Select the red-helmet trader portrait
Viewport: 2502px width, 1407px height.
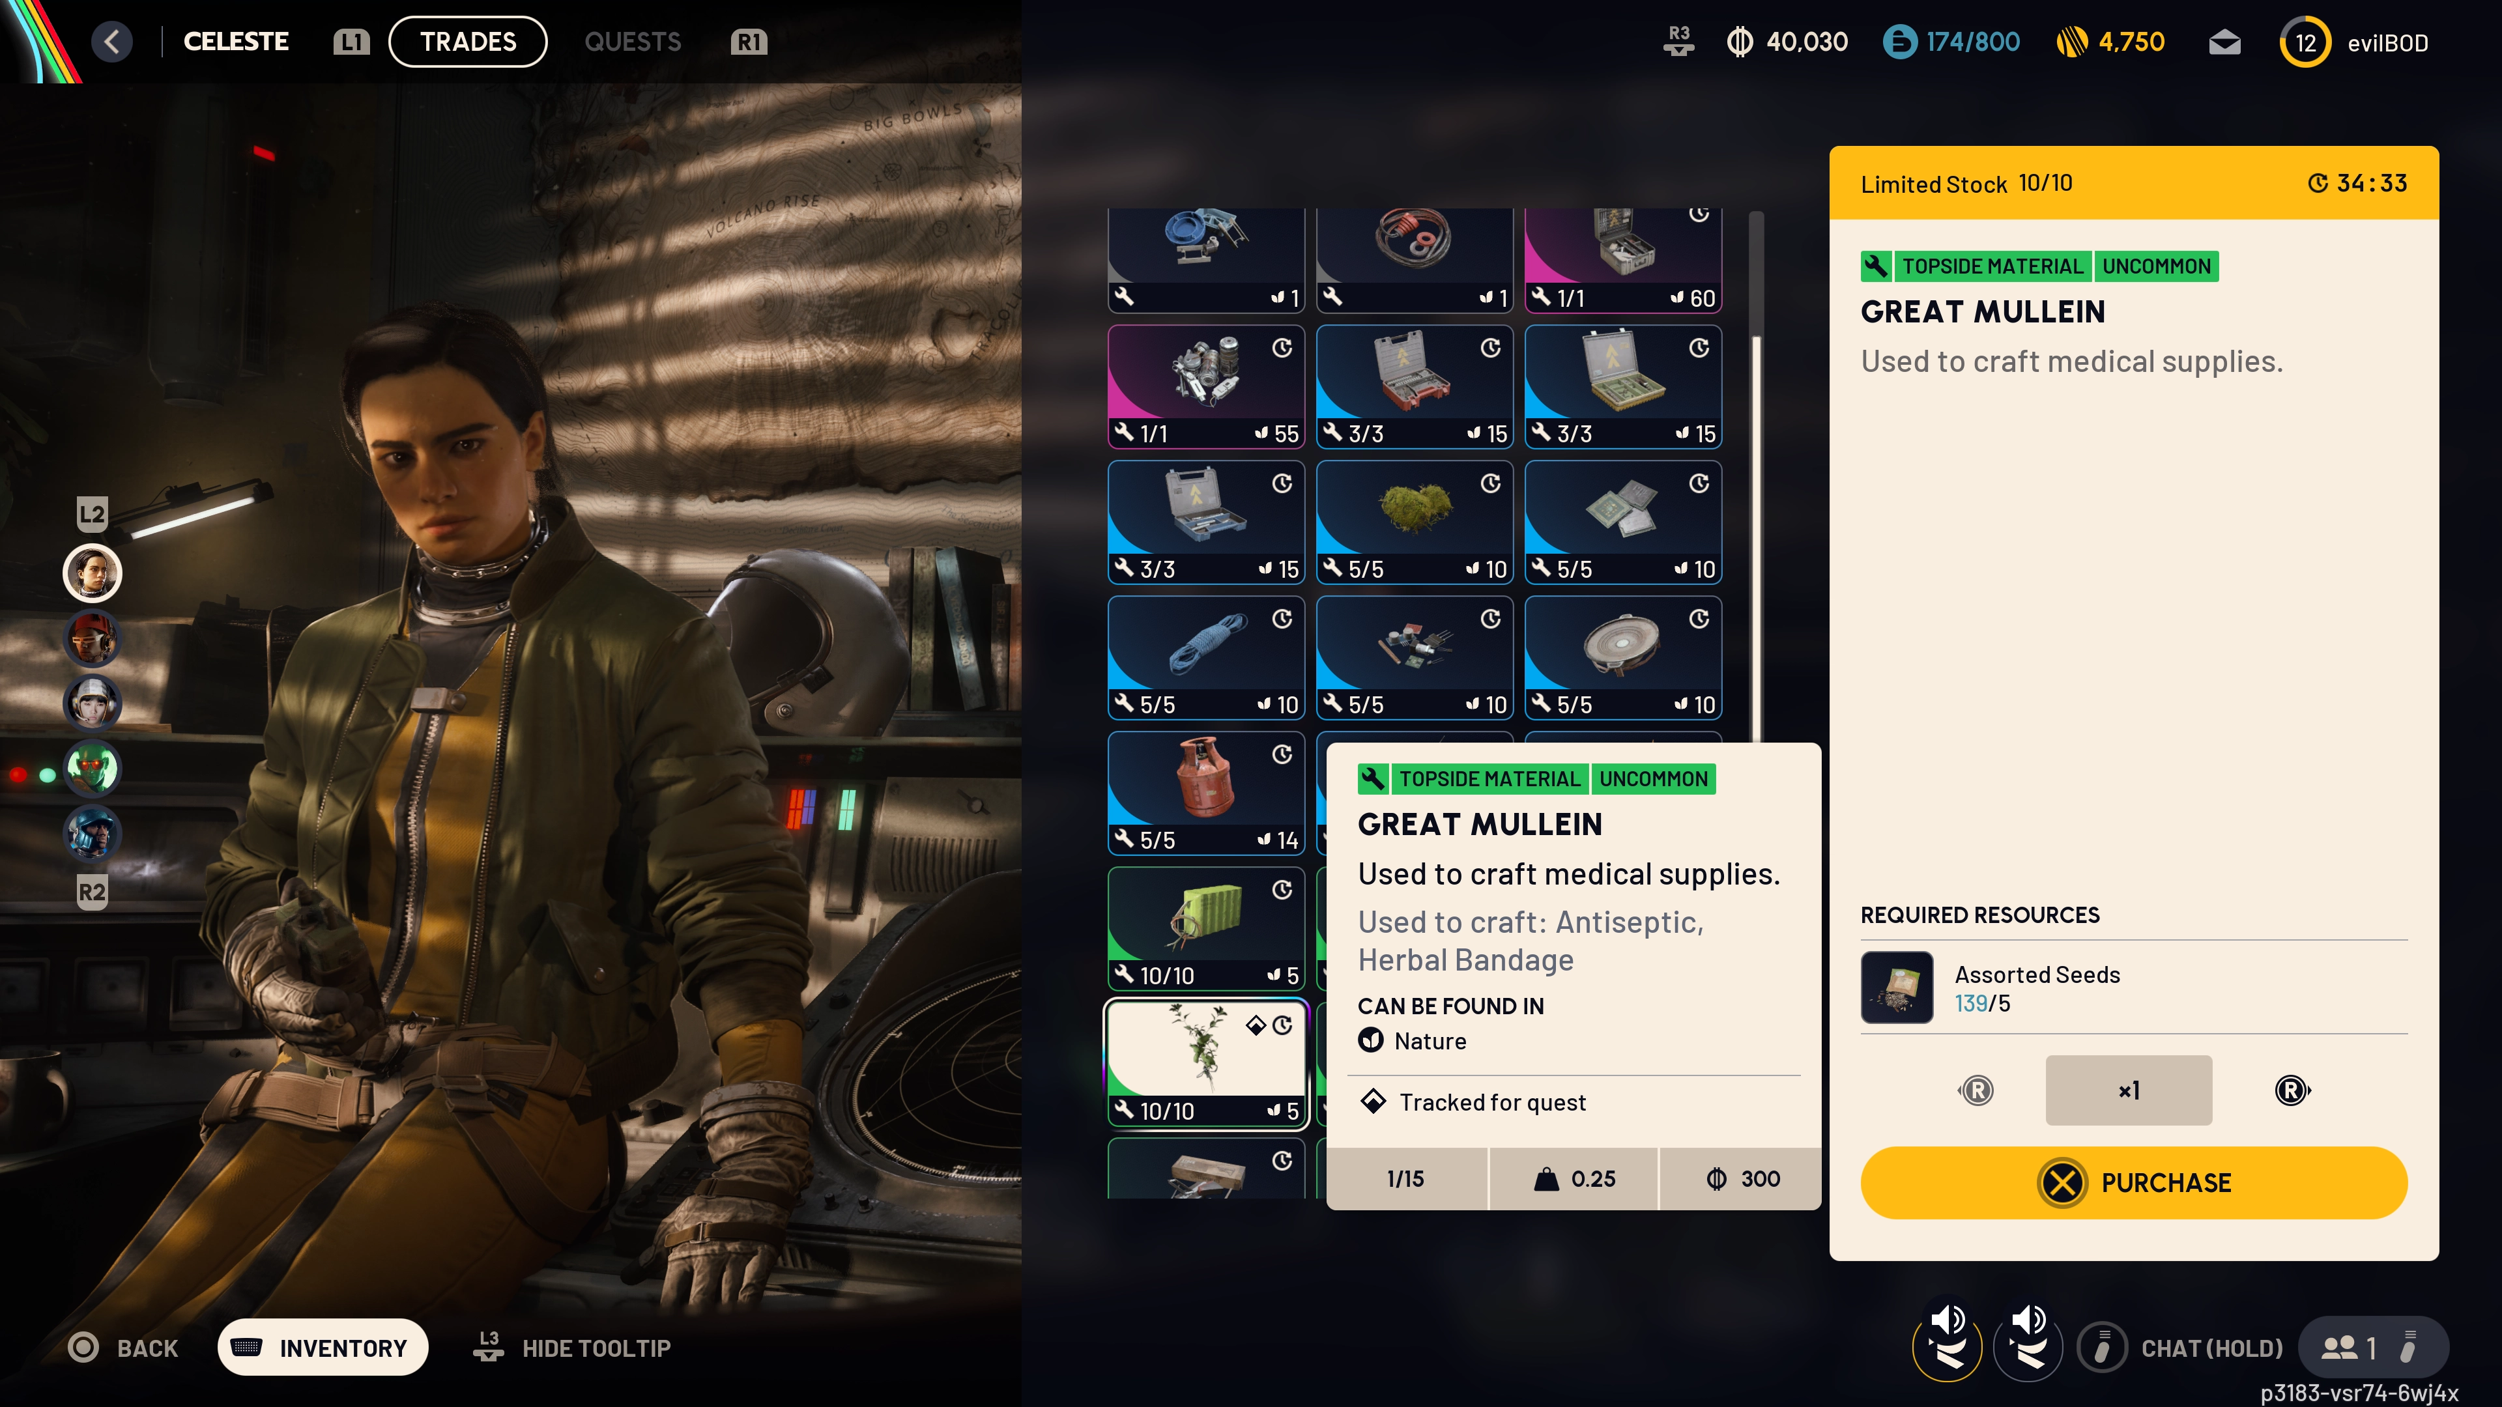93,638
